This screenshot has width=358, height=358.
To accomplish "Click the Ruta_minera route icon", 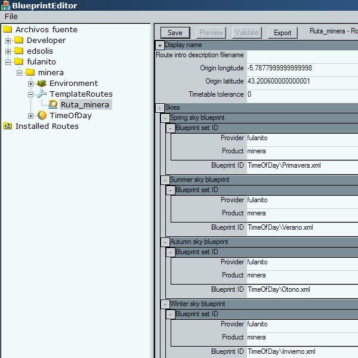I will 53,105.
